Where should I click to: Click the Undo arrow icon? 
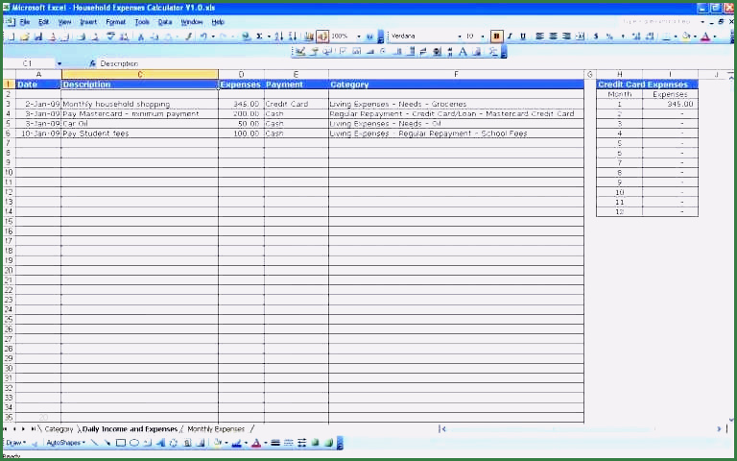pos(202,36)
